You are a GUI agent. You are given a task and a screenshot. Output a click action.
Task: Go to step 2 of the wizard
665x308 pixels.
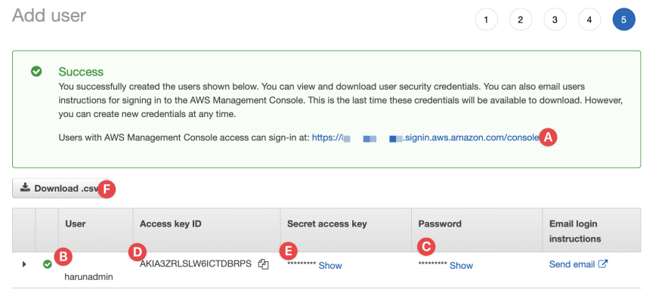coord(521,20)
